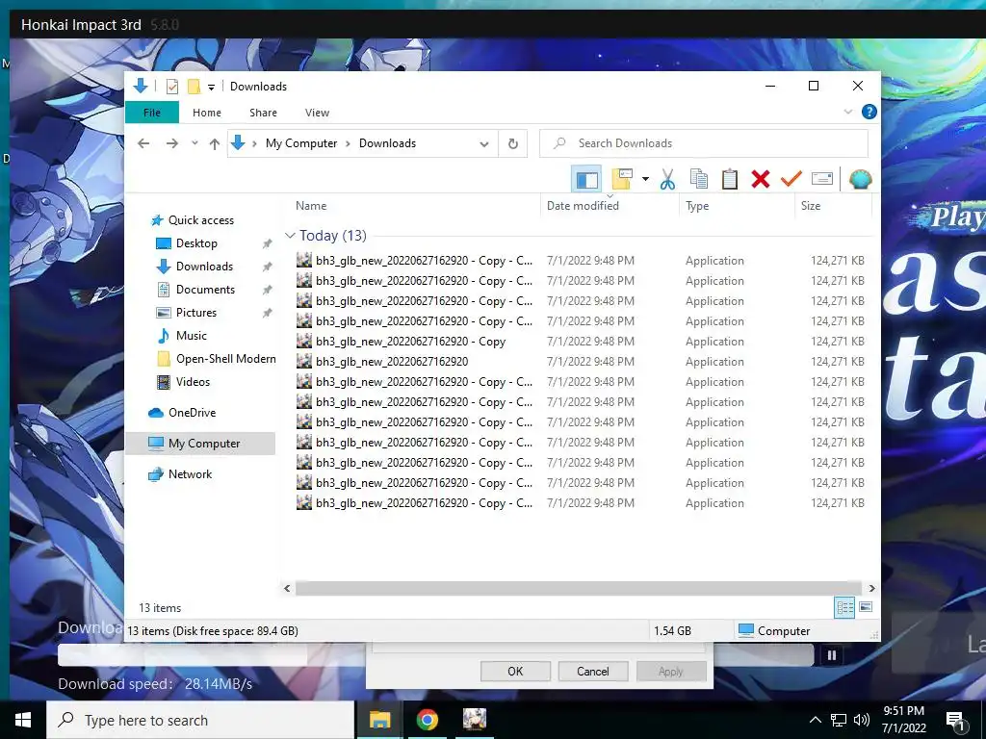The width and height of the screenshot is (986, 739).
Task: Go Back with the left arrow
Action: pyautogui.click(x=143, y=144)
